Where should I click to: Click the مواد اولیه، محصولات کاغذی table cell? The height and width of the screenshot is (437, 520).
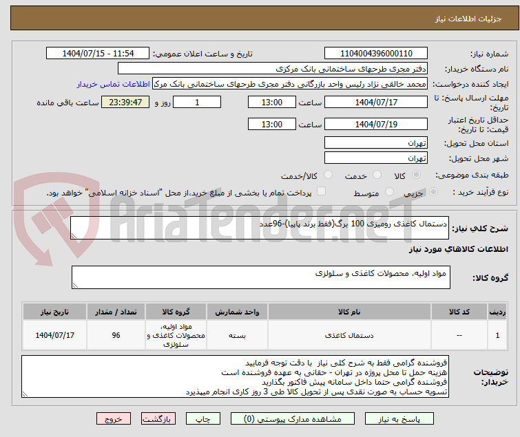176,335
